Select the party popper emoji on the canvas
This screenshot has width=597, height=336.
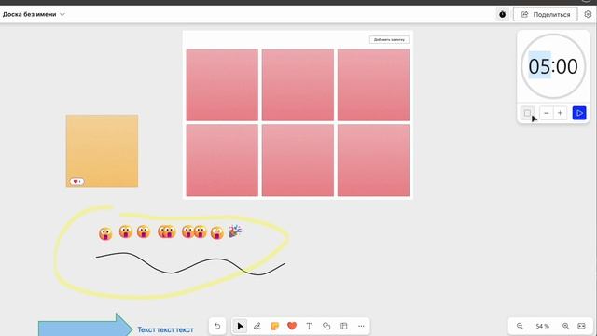[x=235, y=231]
